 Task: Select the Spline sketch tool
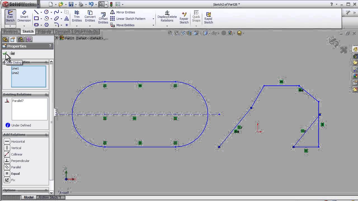click(56, 12)
